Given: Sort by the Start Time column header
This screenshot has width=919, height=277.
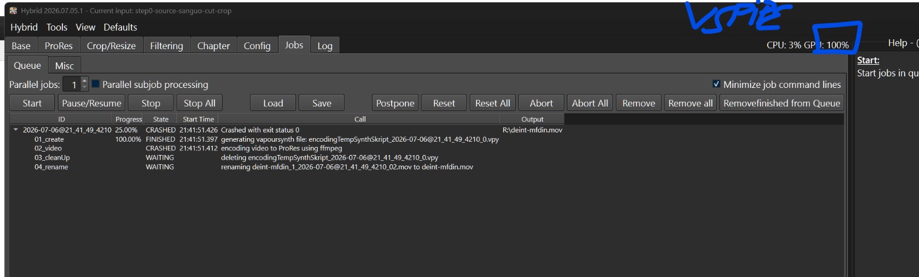Looking at the screenshot, I should click(x=198, y=119).
